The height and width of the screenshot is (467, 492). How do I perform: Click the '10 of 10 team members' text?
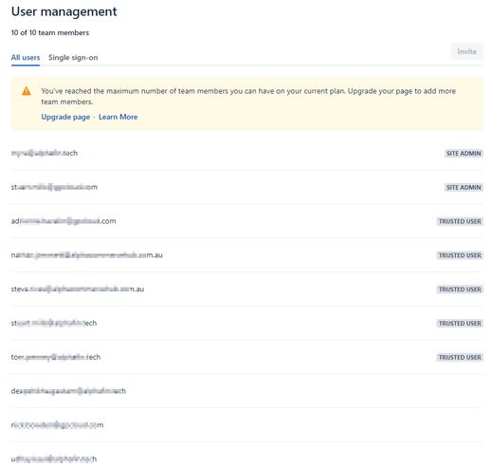coord(50,32)
